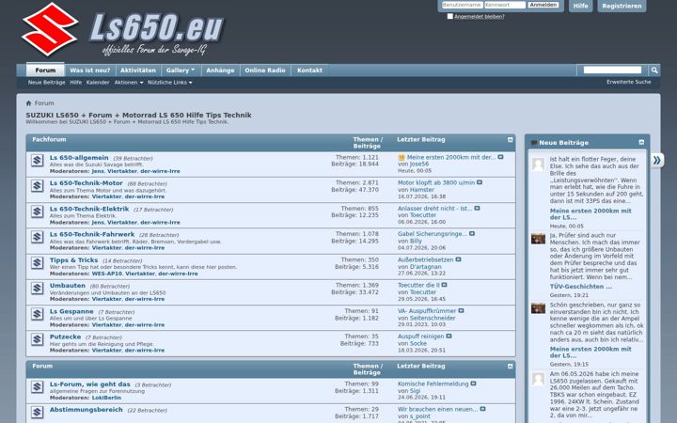Screen dimensions: 677x423
Task: Open TÜV-Geschichten thread in sidebar
Action: tap(580, 287)
